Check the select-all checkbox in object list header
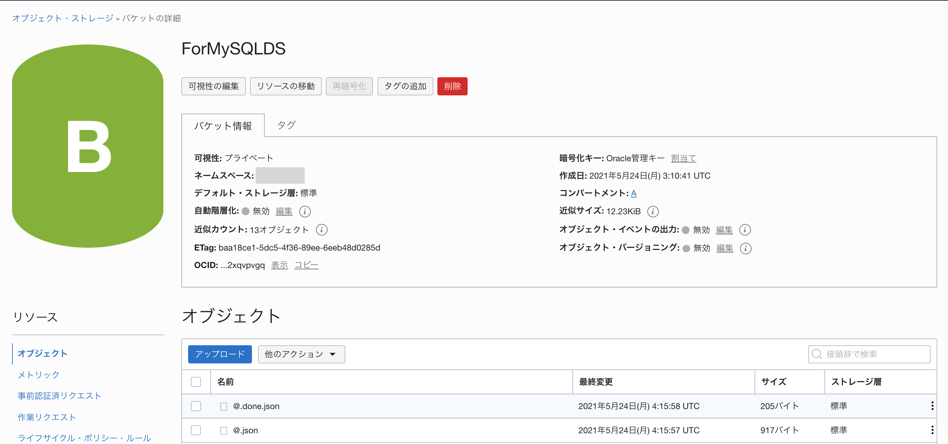The image size is (948, 444). (196, 382)
